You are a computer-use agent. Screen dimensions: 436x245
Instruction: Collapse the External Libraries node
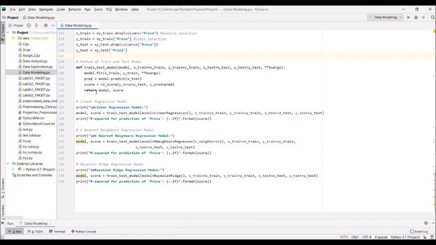point(8,163)
